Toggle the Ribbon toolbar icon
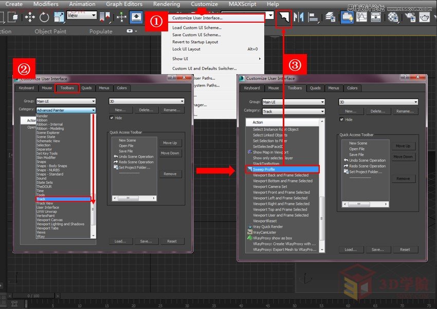This screenshot has width=437, height=309. 347,18
